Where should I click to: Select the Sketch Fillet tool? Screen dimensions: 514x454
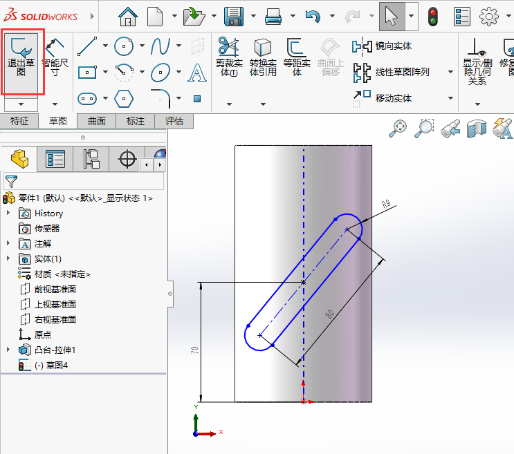coord(160,99)
